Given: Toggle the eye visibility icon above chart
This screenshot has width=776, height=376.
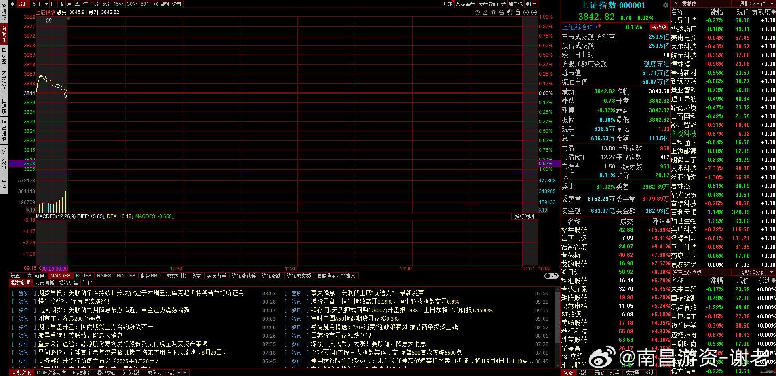Looking at the screenshot, I should [x=493, y=13].
